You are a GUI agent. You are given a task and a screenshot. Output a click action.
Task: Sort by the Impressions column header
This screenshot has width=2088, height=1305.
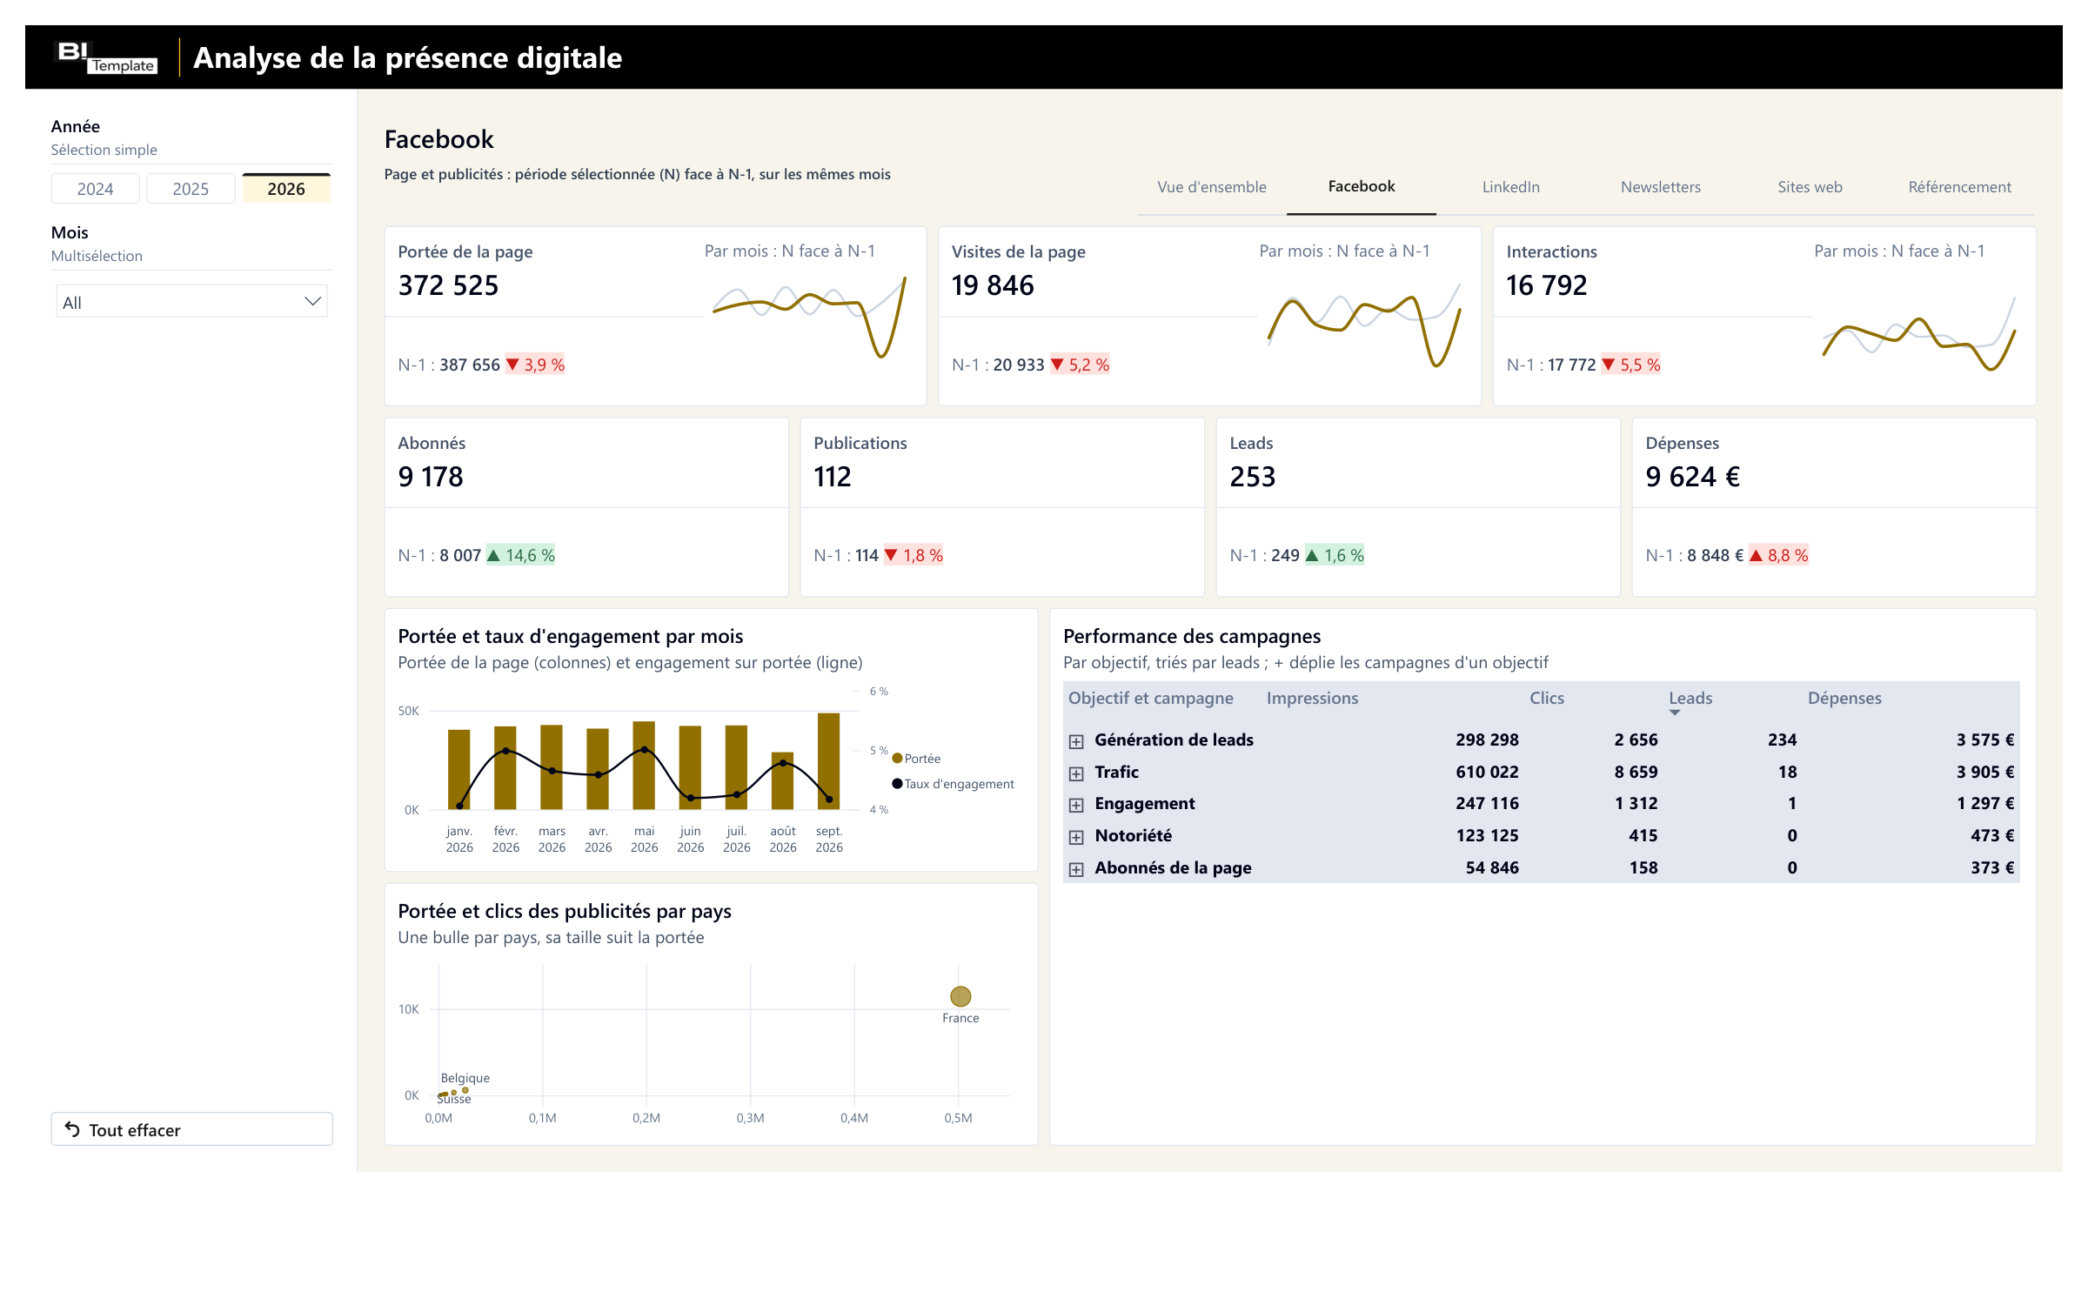pyautogui.click(x=1312, y=699)
